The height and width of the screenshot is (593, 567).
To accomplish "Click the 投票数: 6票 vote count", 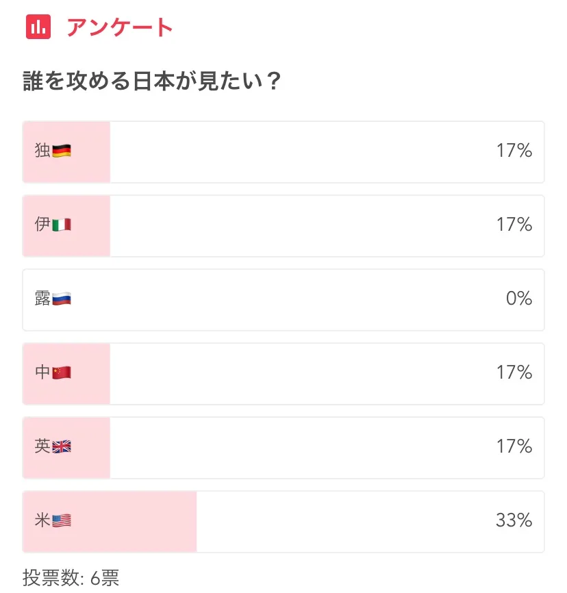I will pos(71,577).
